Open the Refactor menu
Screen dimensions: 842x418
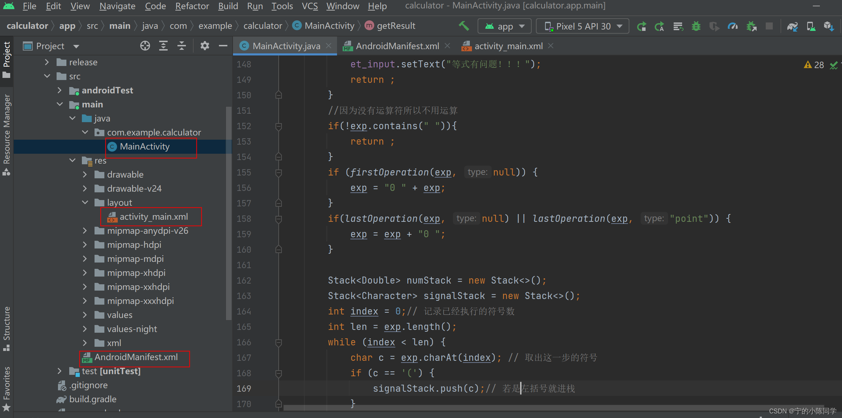192,6
